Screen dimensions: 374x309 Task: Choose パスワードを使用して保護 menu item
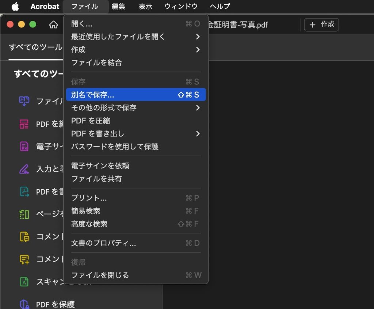[136, 146]
